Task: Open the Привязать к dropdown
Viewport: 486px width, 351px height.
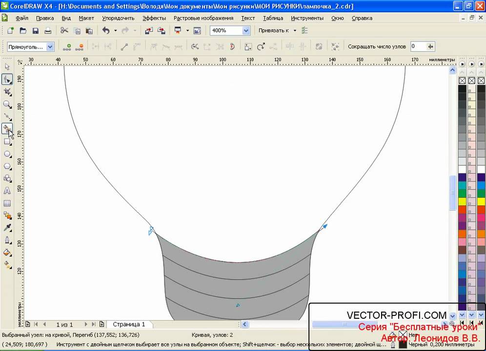Action: 295,31
